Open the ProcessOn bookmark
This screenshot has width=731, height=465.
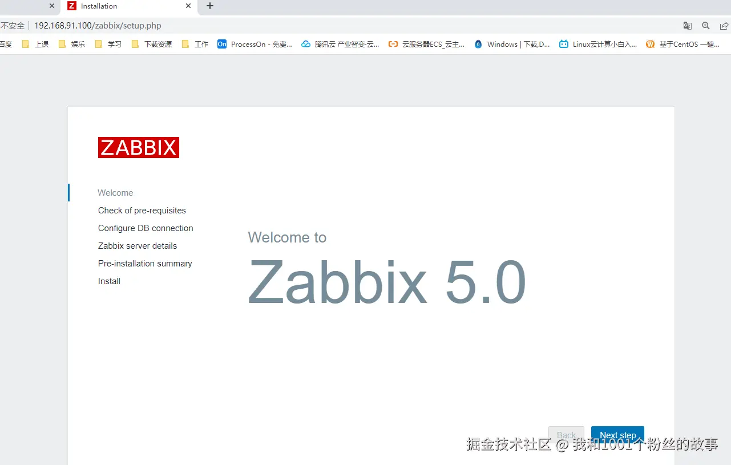coord(255,44)
